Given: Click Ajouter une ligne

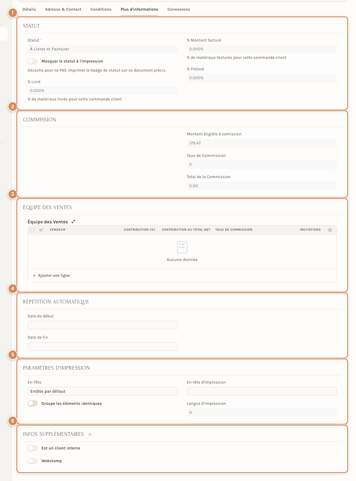Looking at the screenshot, I should tap(51, 276).
